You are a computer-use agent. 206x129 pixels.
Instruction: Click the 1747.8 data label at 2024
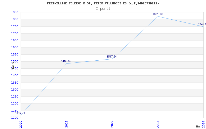click(x=202, y=24)
